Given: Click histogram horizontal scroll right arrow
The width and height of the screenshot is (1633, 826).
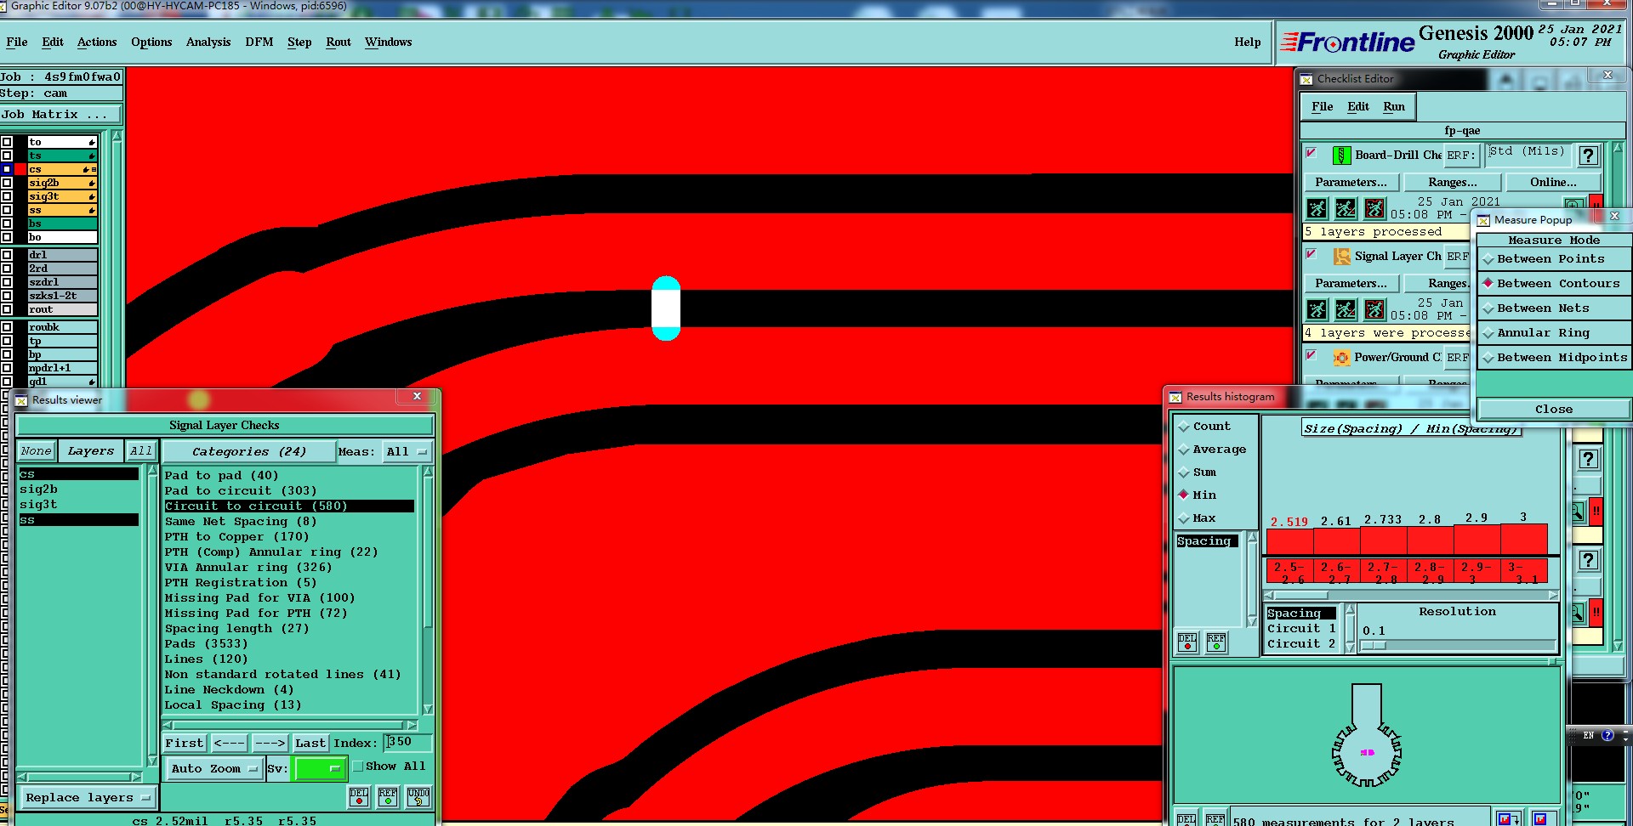Looking at the screenshot, I should tap(1553, 596).
